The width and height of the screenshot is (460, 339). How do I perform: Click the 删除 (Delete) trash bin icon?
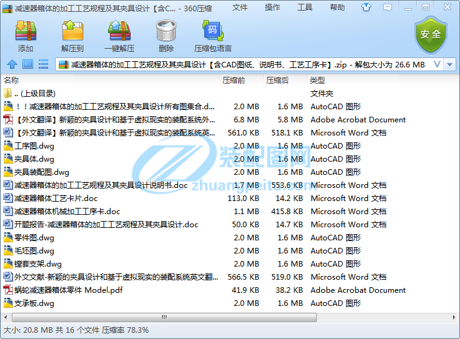[x=166, y=31]
